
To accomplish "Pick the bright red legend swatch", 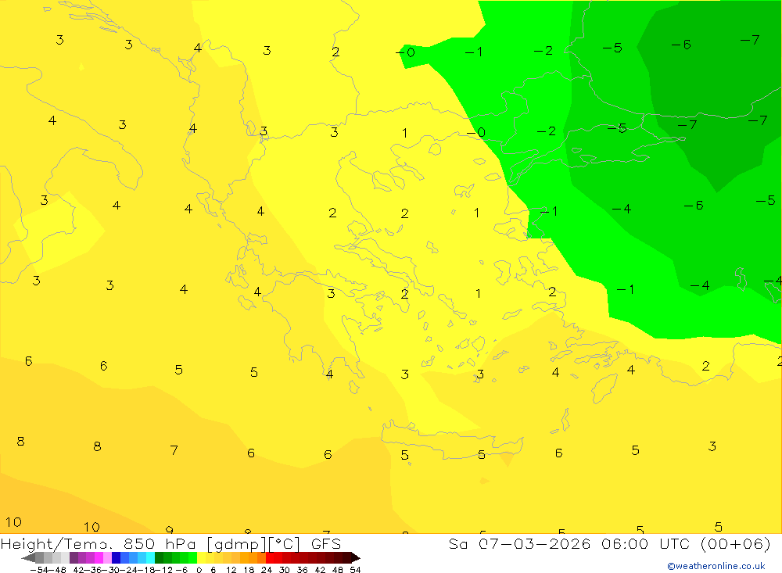I will click(x=270, y=557).
